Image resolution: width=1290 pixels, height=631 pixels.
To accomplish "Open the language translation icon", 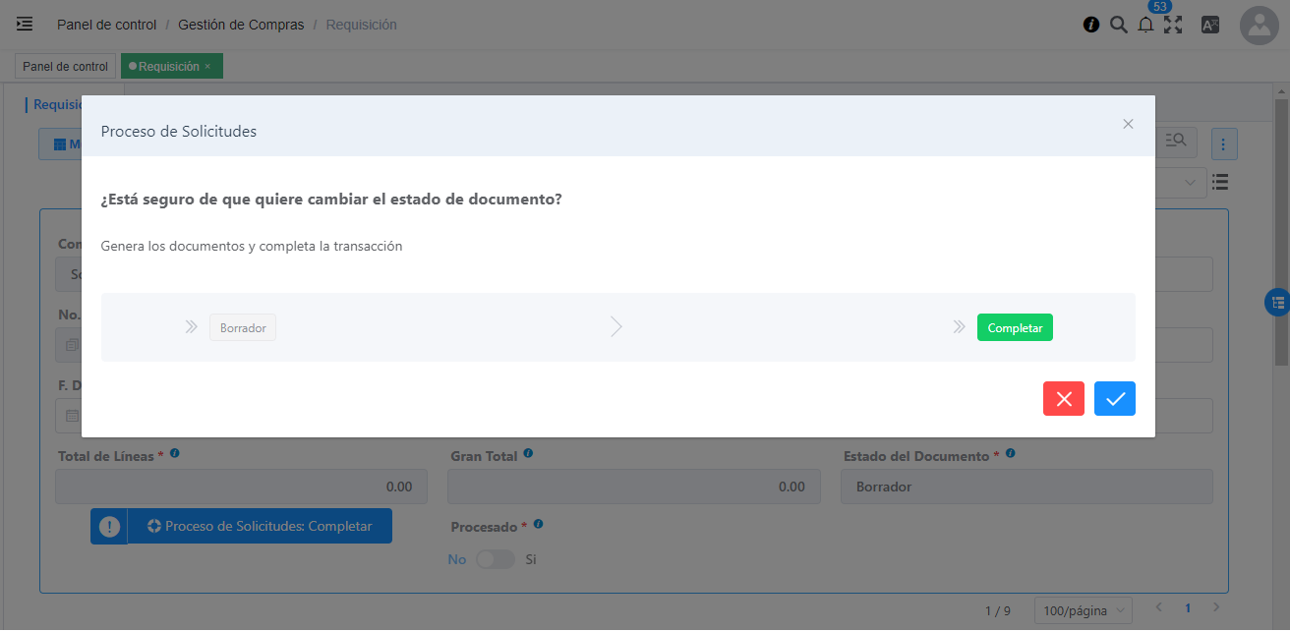I will [x=1210, y=26].
